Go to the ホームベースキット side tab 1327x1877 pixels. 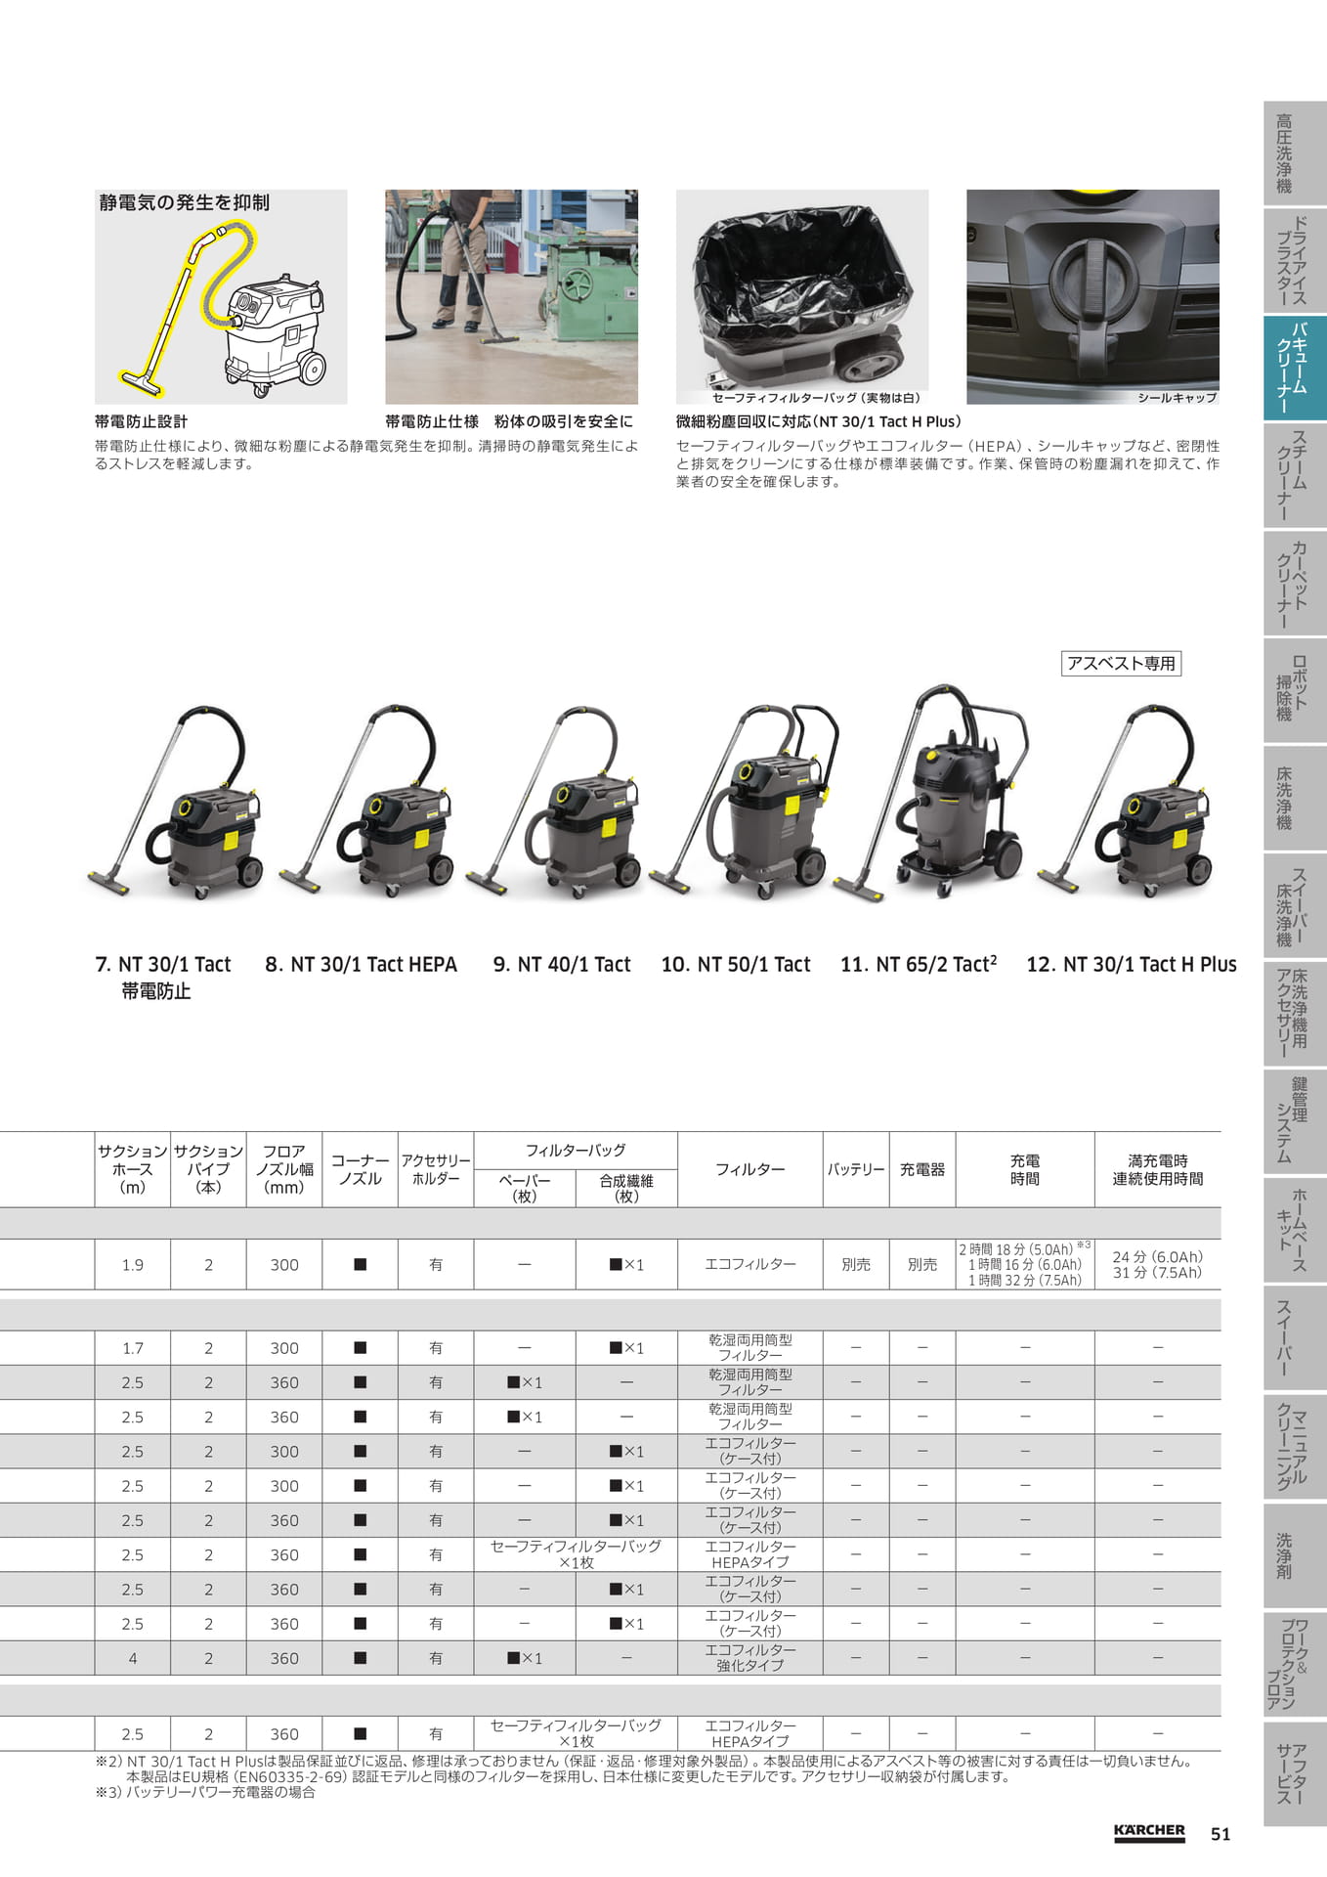coord(1295,1230)
